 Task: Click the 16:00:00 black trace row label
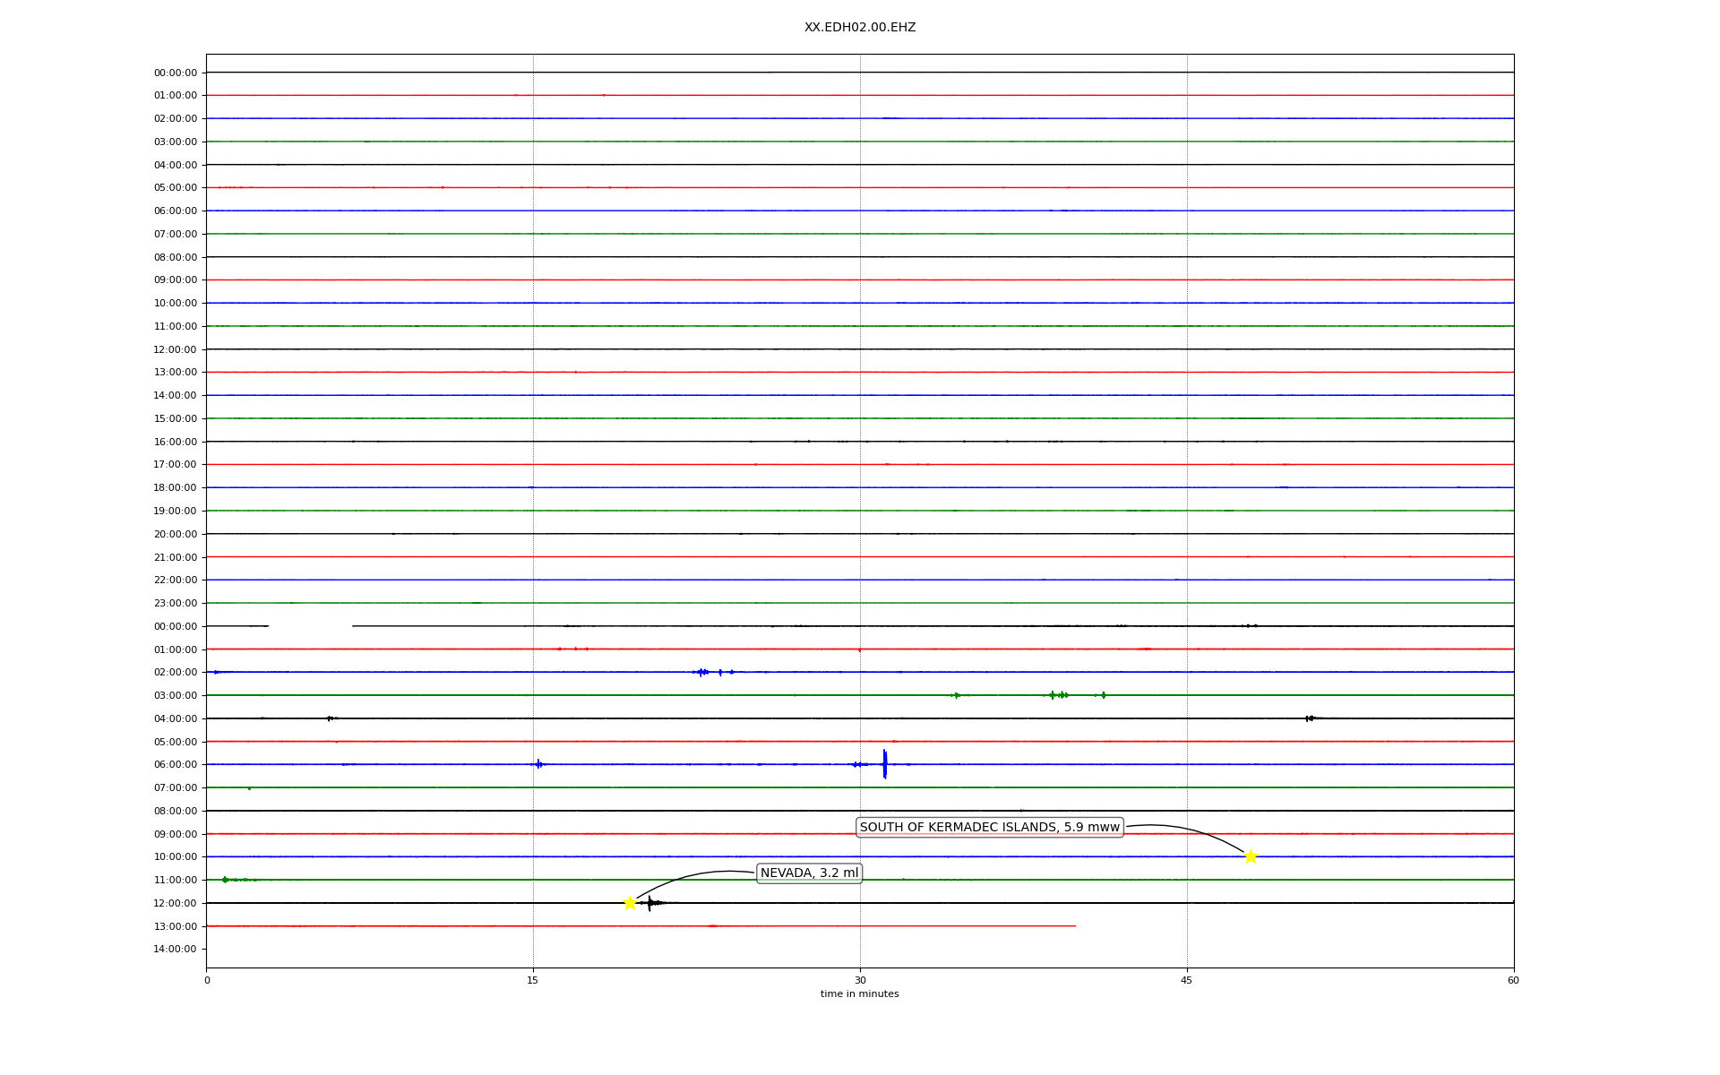pyautogui.click(x=176, y=442)
